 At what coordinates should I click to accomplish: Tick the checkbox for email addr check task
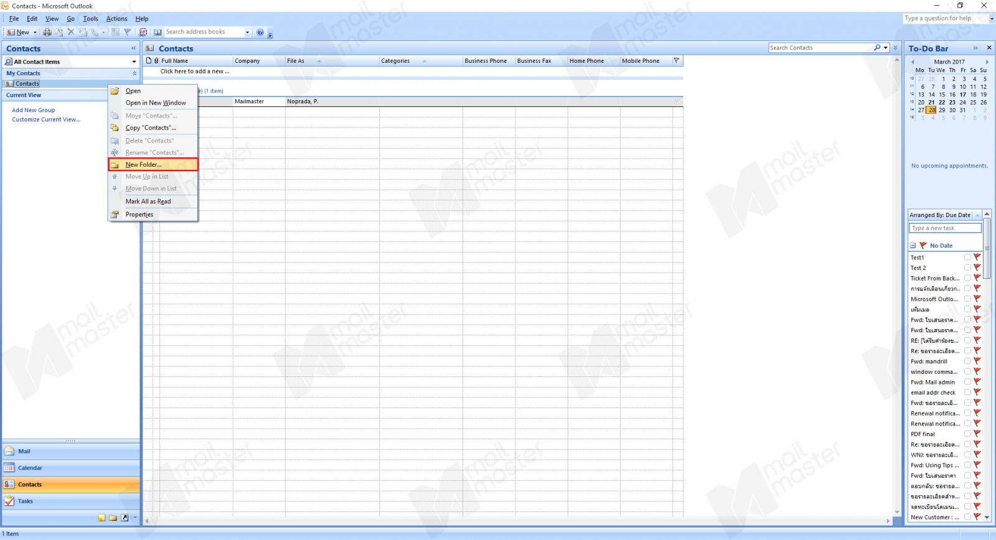(967, 392)
